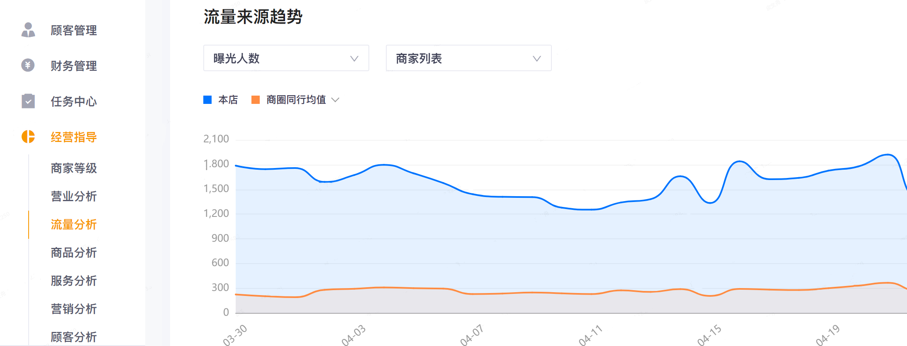This screenshot has height=346, width=907.
Task: Click the 04-15 date axis label
Action: (709, 335)
